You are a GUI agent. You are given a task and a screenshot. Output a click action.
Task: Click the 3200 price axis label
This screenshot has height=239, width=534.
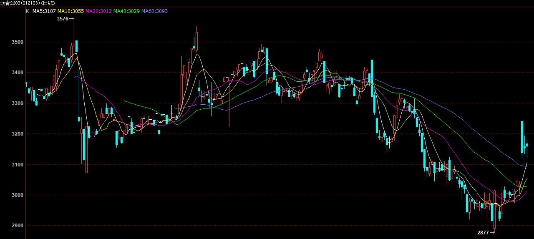coord(18,134)
